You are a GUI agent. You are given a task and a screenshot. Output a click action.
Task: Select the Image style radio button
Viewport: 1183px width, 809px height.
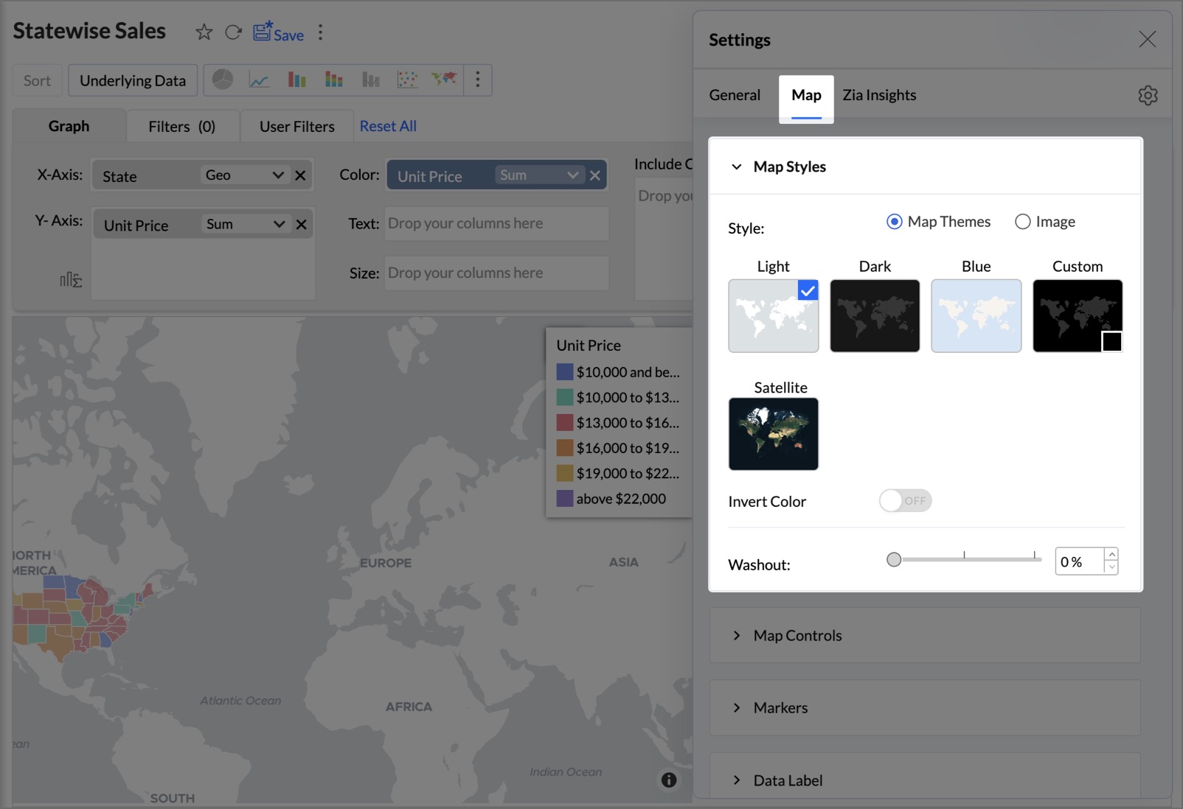click(x=1022, y=222)
